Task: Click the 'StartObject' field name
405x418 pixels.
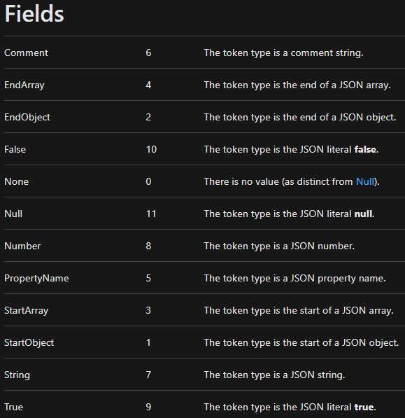Action: (x=29, y=343)
